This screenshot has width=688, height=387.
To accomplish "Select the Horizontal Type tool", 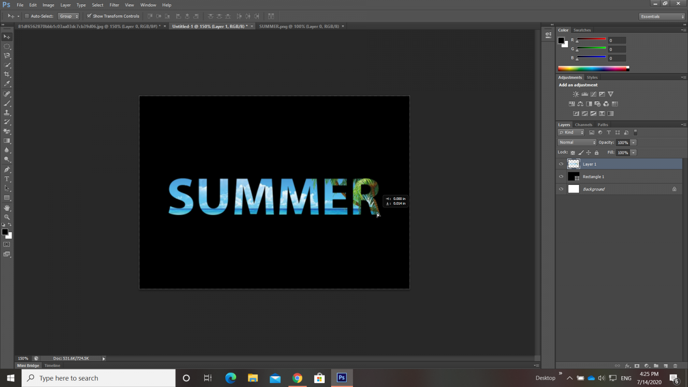I will tap(7, 179).
